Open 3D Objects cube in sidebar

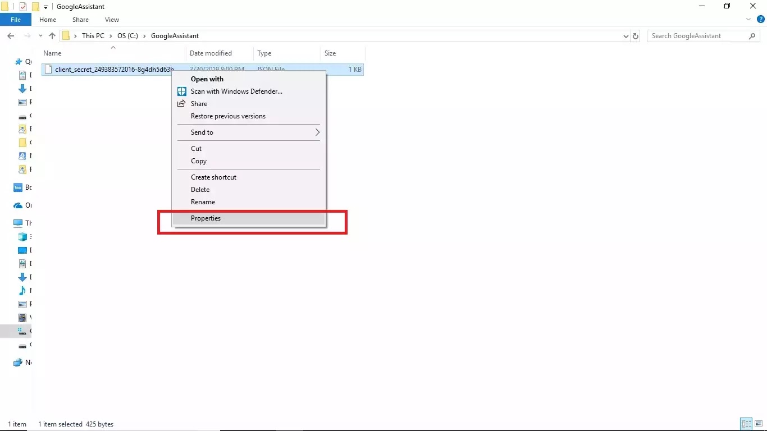[x=22, y=237]
